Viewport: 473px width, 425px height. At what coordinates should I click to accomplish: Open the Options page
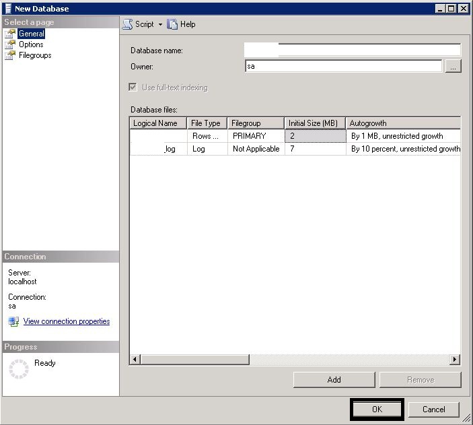click(x=31, y=44)
